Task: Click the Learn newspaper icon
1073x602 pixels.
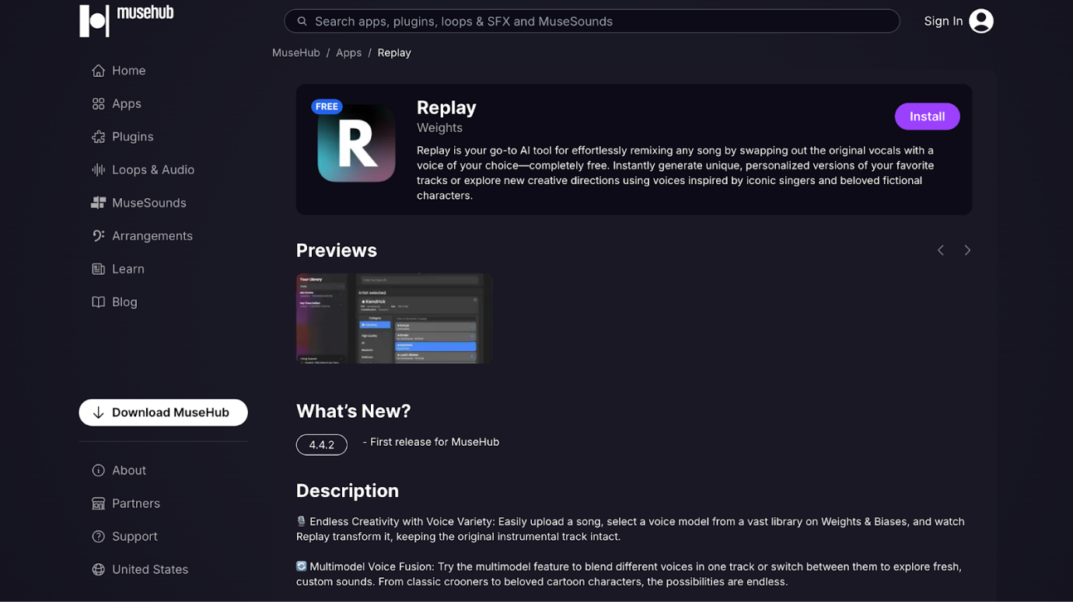Action: click(98, 269)
